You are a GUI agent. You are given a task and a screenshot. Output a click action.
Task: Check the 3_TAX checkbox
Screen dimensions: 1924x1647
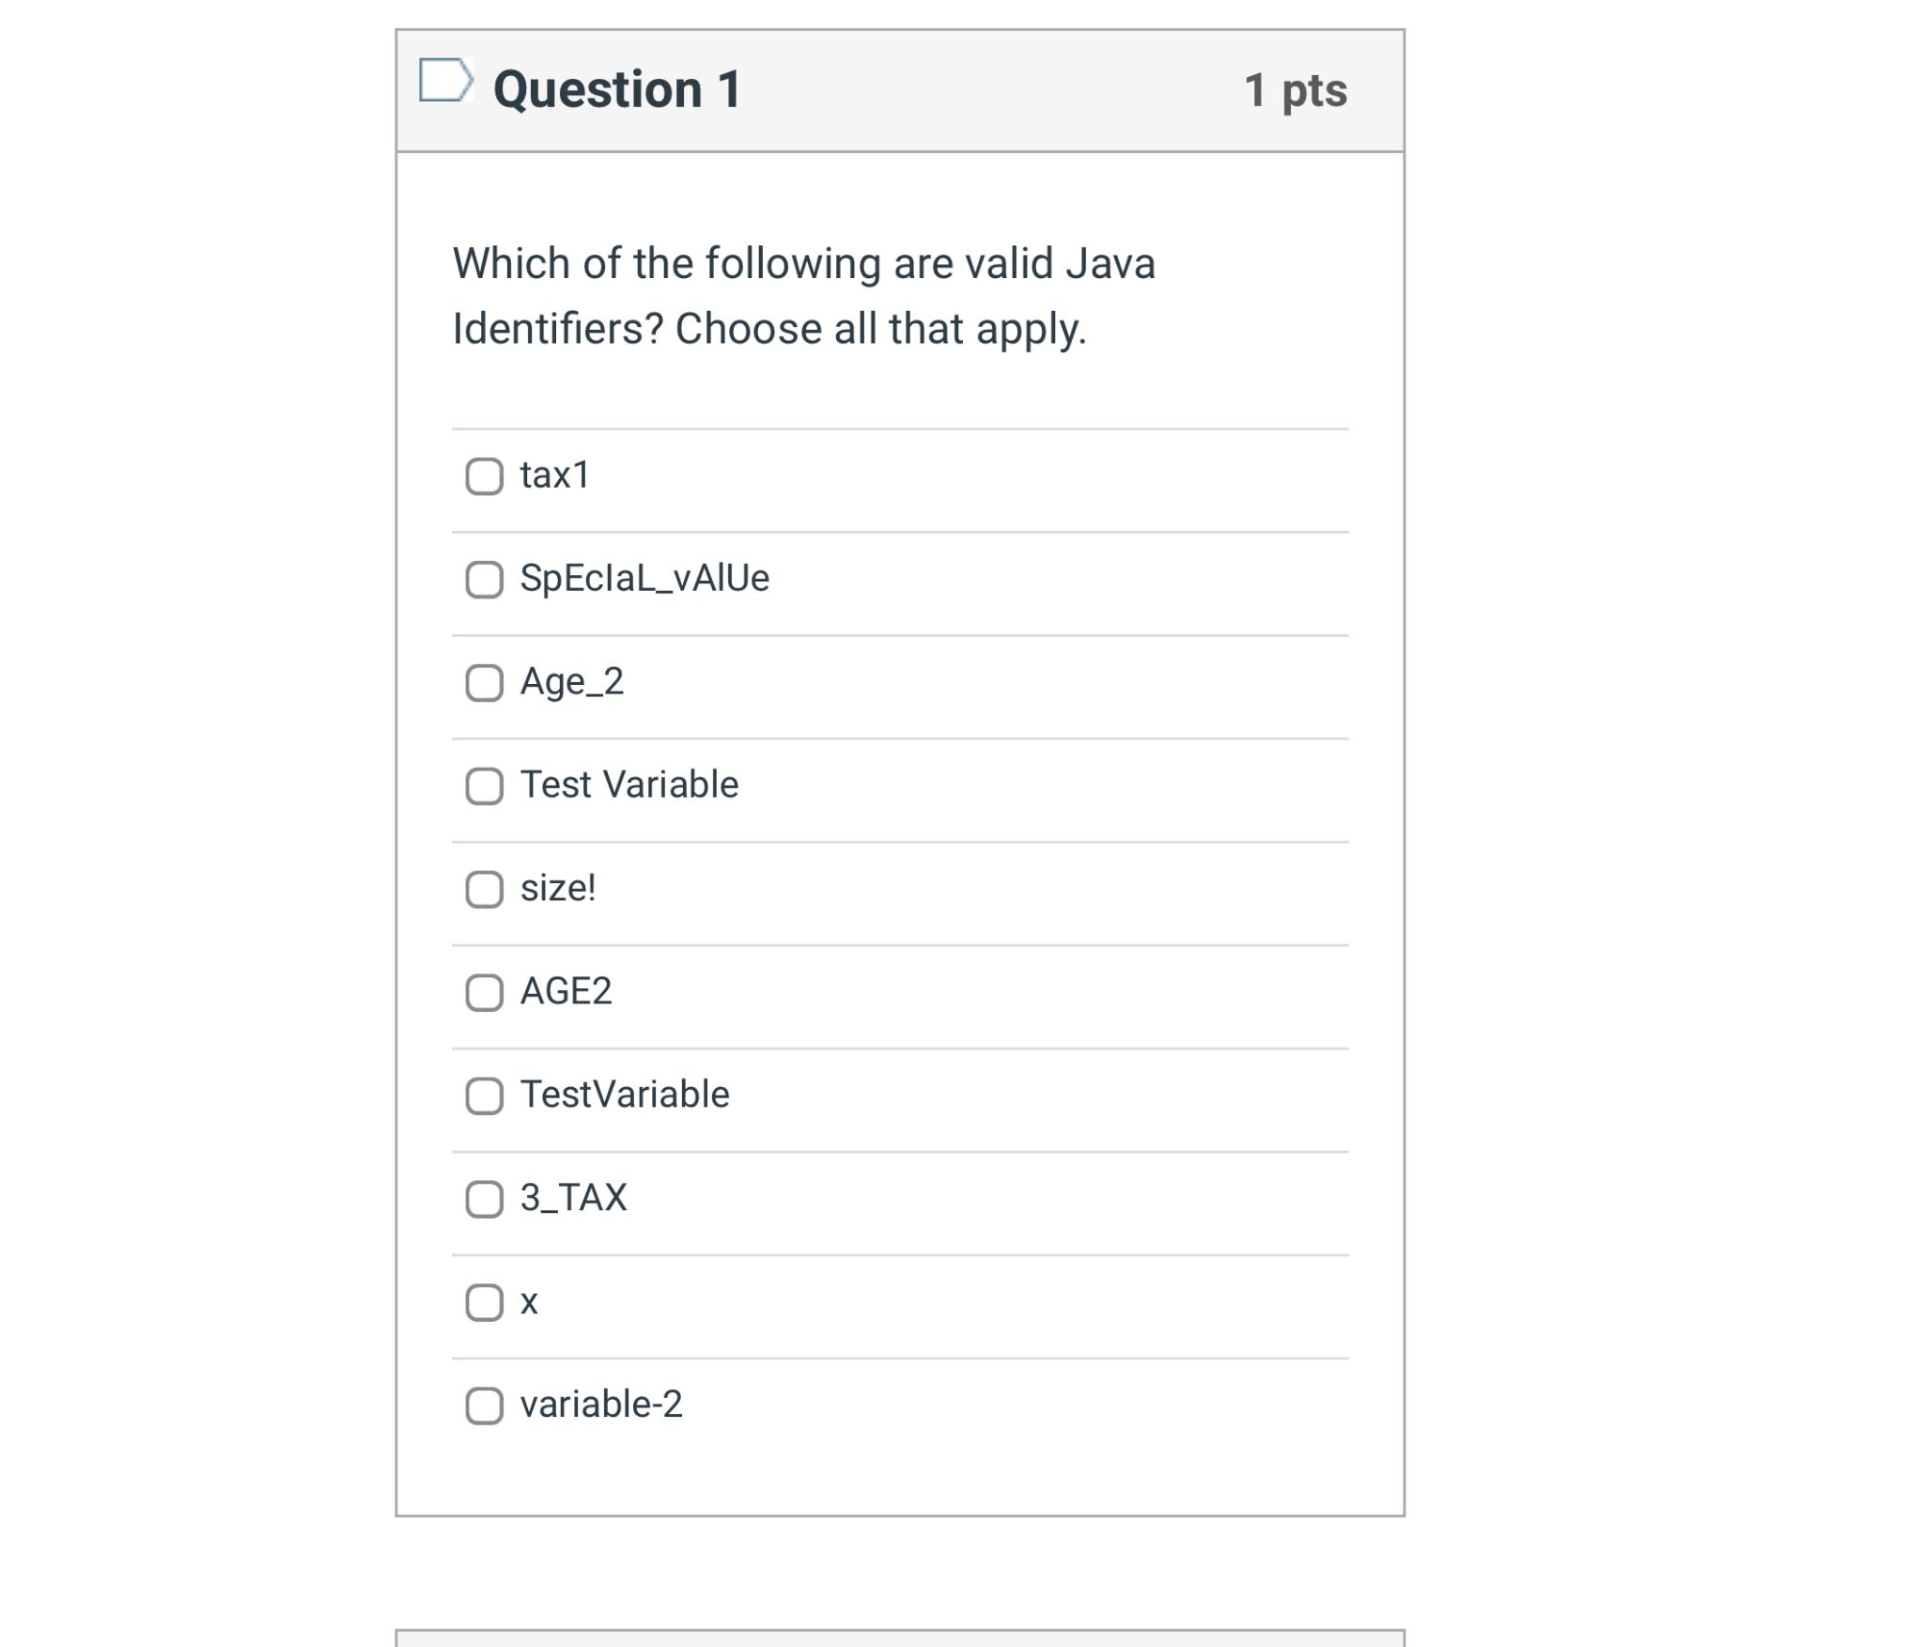click(x=485, y=1200)
